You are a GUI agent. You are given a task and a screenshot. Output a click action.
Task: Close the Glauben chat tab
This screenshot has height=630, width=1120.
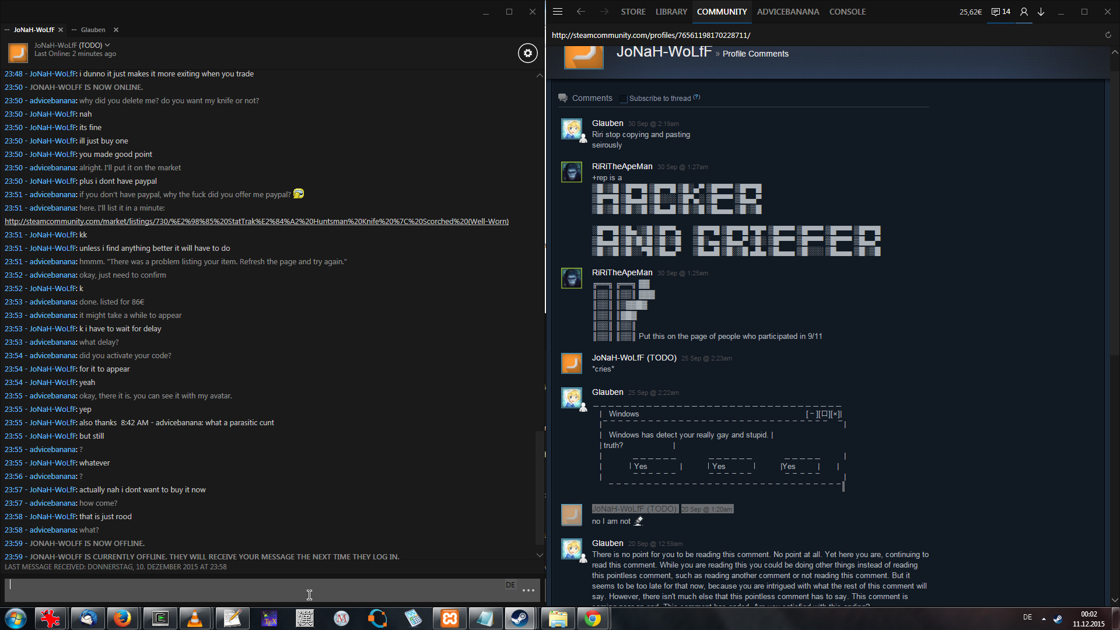click(116, 30)
